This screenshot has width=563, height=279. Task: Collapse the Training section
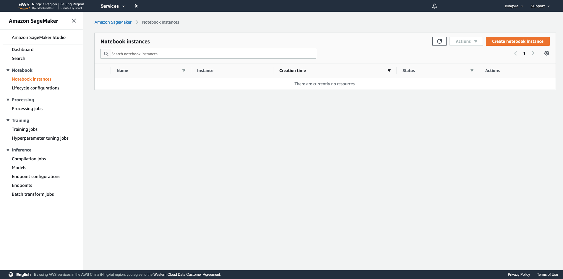(x=8, y=120)
